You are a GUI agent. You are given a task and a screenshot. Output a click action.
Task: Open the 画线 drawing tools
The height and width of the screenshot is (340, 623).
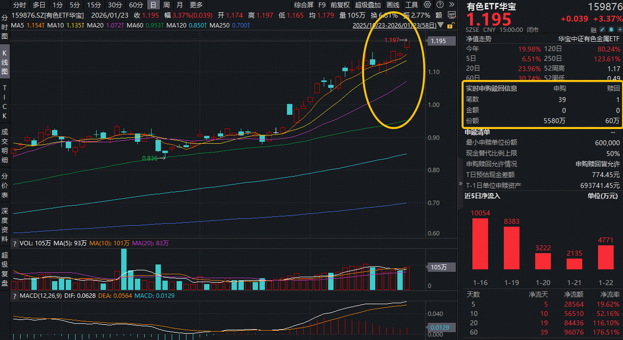pos(393,5)
